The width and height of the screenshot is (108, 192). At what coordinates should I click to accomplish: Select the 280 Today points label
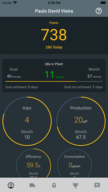pos(54,47)
